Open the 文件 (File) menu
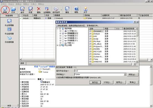 (4, 4)
